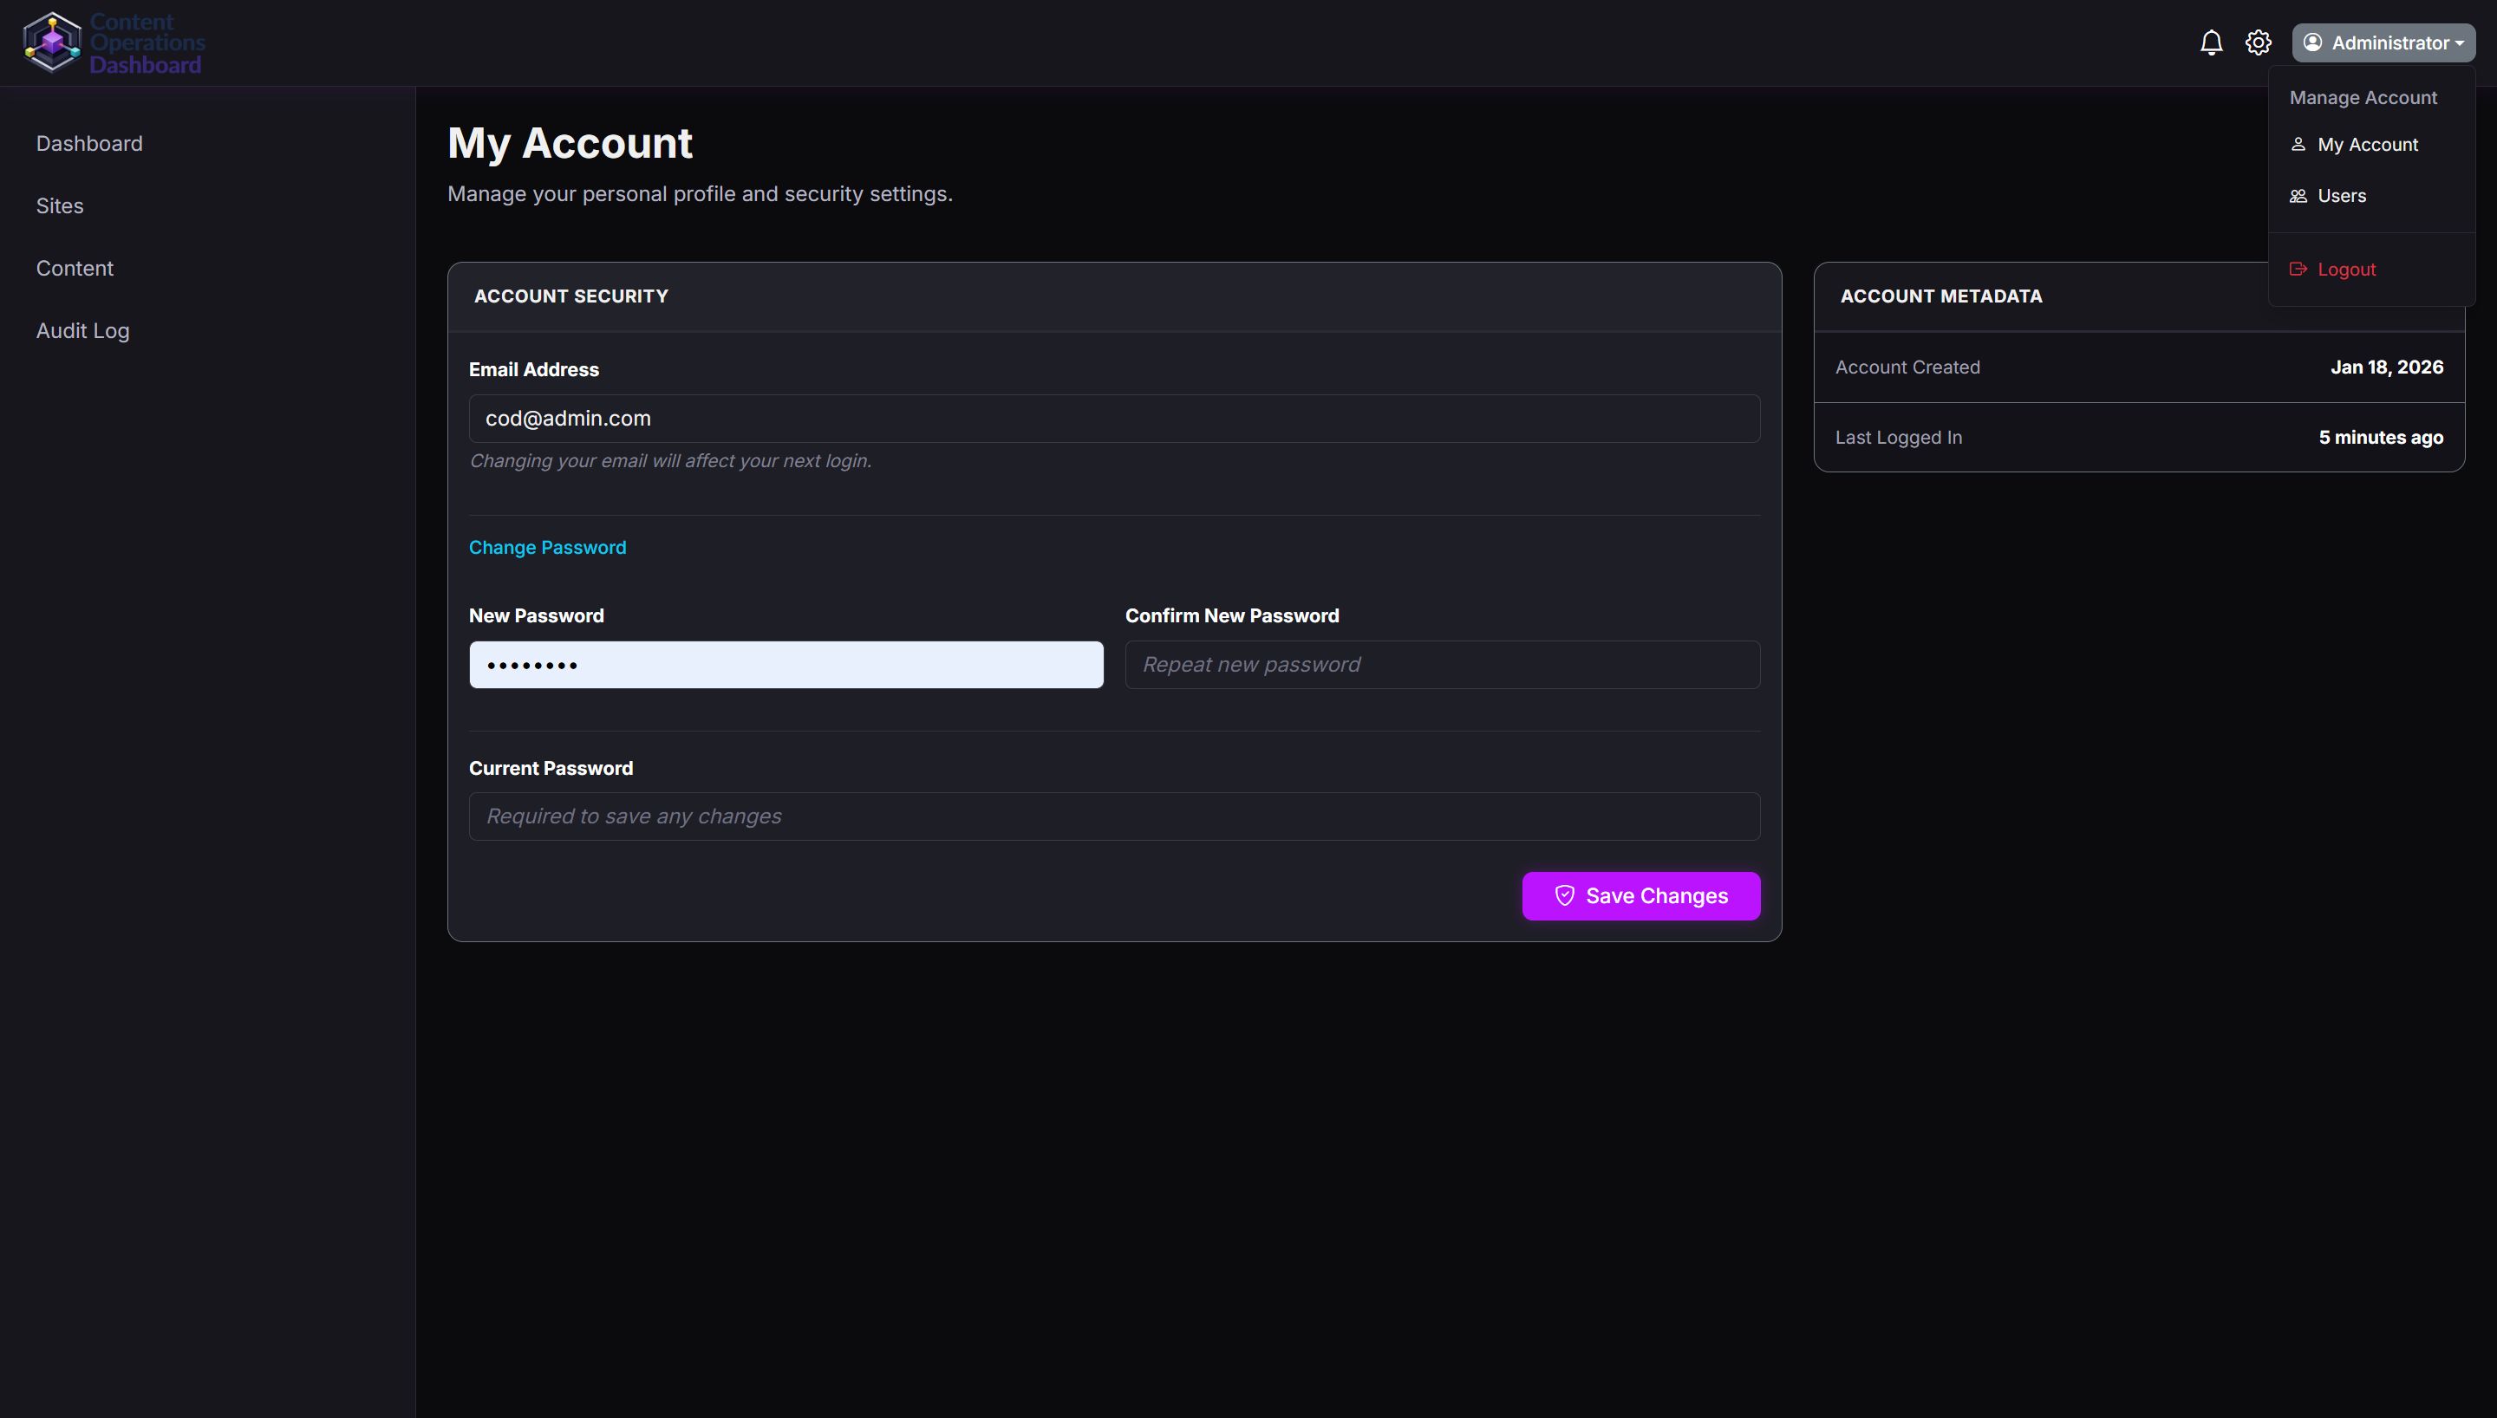Click the Confirm New Password field

coord(1441,664)
